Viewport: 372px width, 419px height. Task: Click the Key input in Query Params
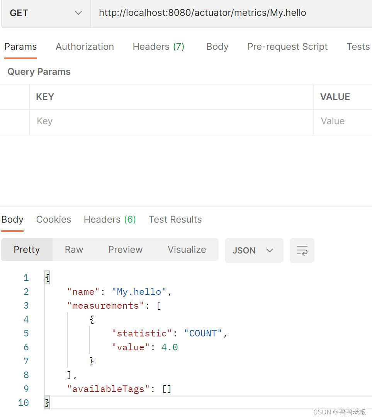pos(116,121)
